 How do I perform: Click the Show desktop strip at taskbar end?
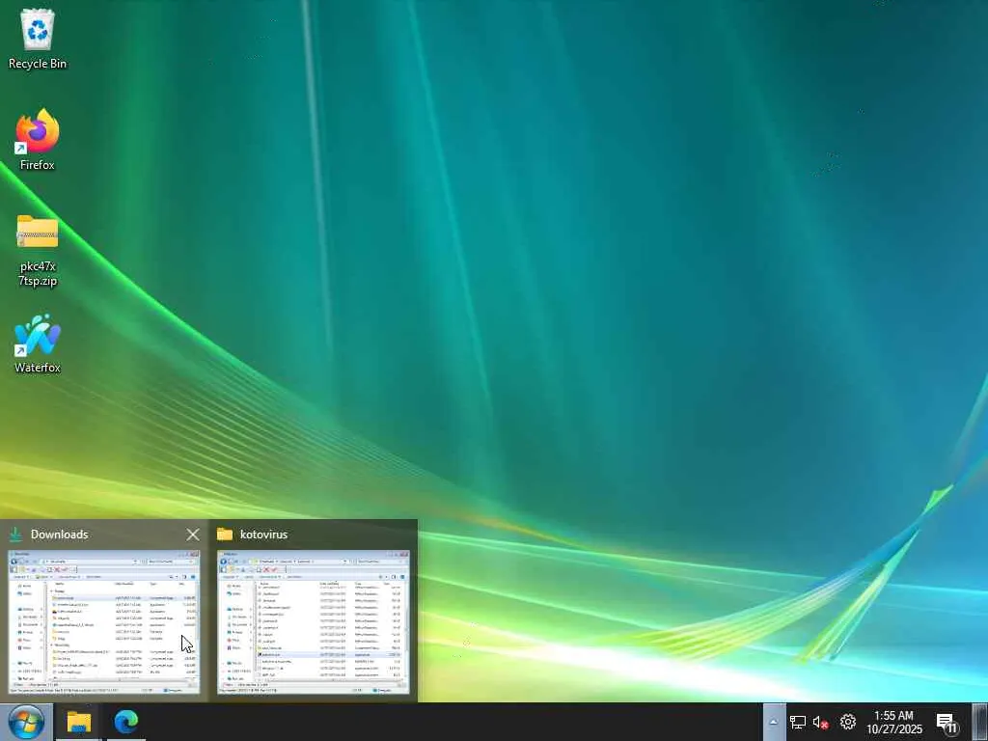click(980, 722)
